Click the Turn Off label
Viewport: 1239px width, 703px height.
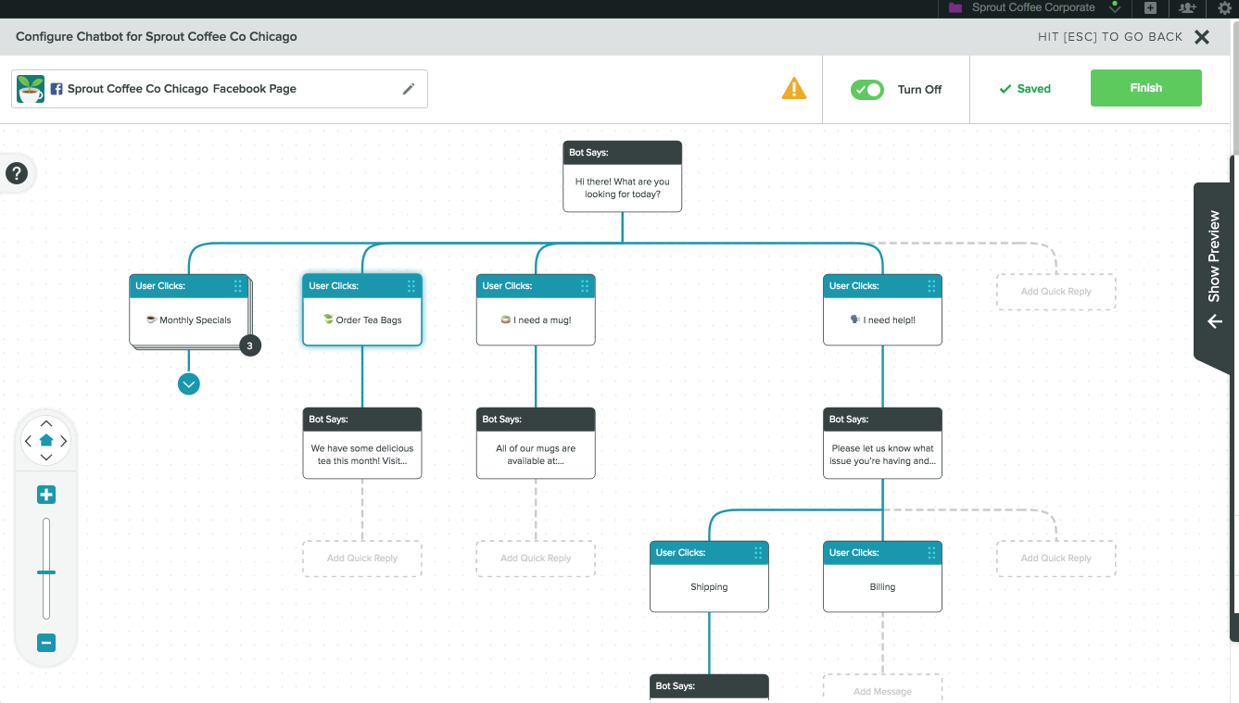tap(919, 89)
